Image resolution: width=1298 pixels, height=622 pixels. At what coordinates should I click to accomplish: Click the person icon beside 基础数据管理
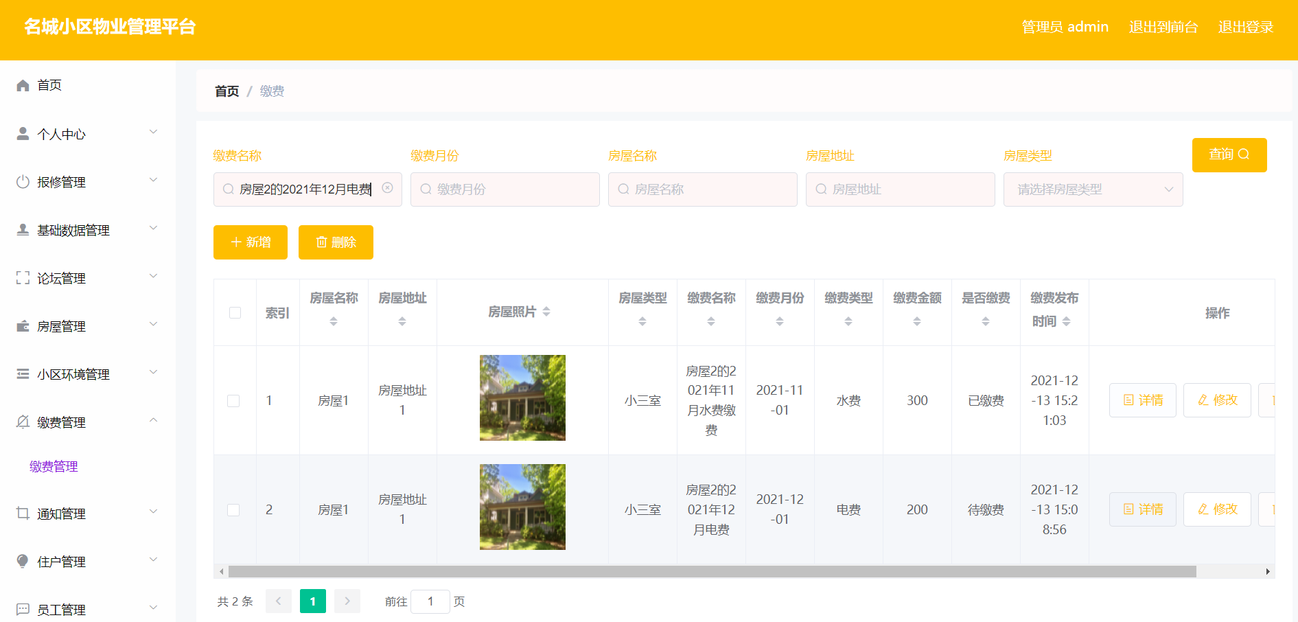click(x=23, y=230)
